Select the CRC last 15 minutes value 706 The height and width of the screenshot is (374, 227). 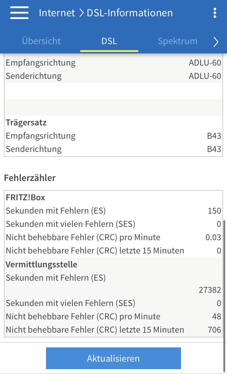click(215, 330)
